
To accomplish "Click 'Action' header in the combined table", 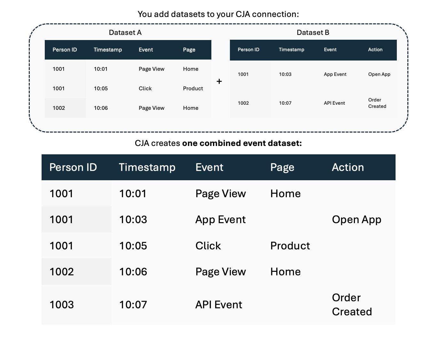I will point(348,167).
